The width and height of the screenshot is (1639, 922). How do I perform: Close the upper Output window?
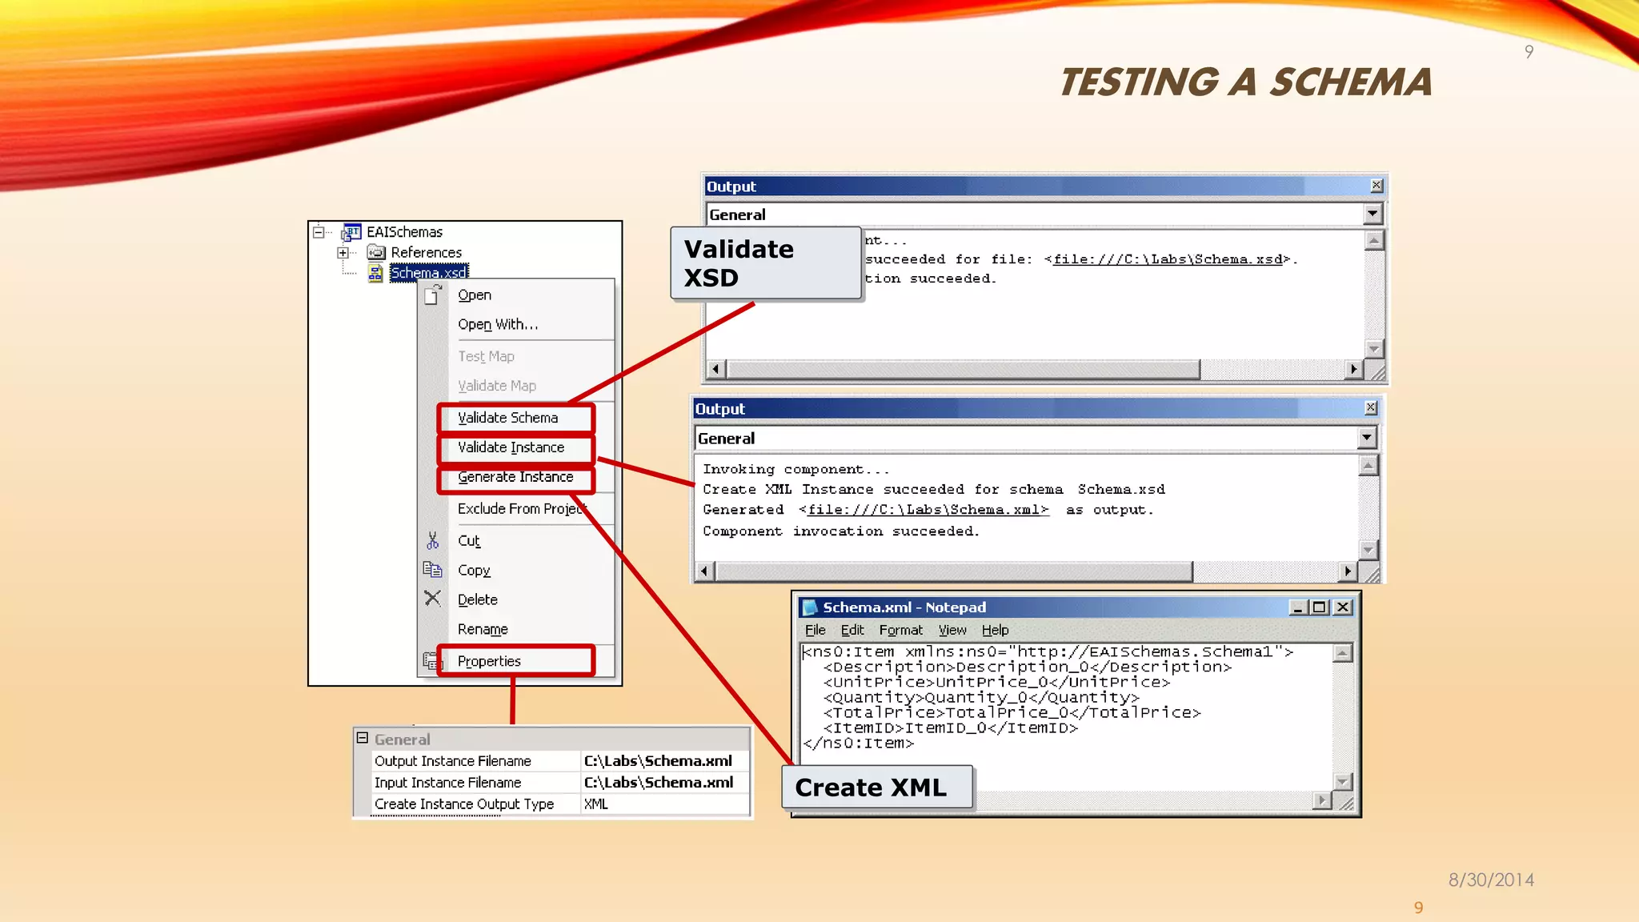point(1376,186)
